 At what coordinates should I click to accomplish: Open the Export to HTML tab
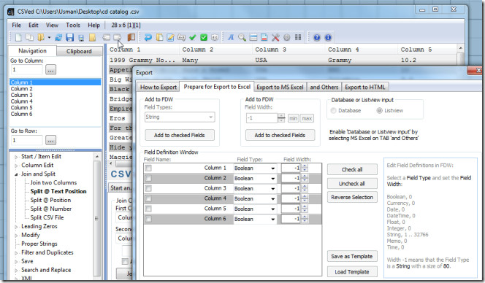pos(365,87)
